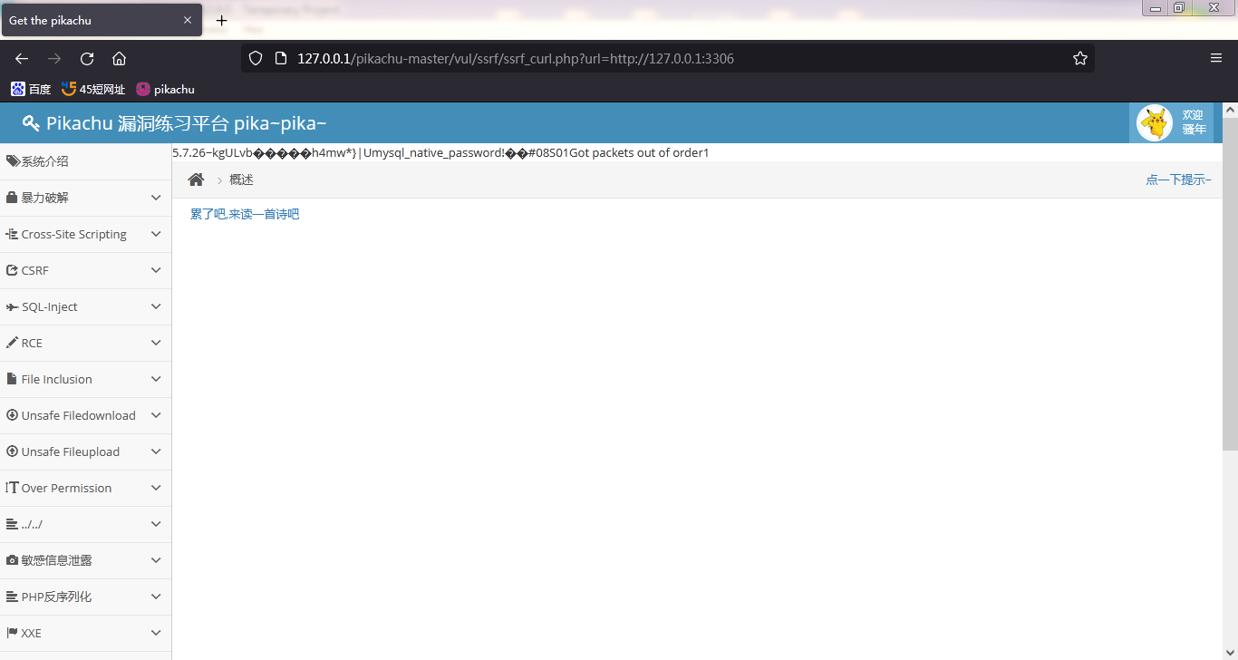Bookmark this page via the star icon
Image resolution: width=1238 pixels, height=660 pixels.
[1079, 57]
